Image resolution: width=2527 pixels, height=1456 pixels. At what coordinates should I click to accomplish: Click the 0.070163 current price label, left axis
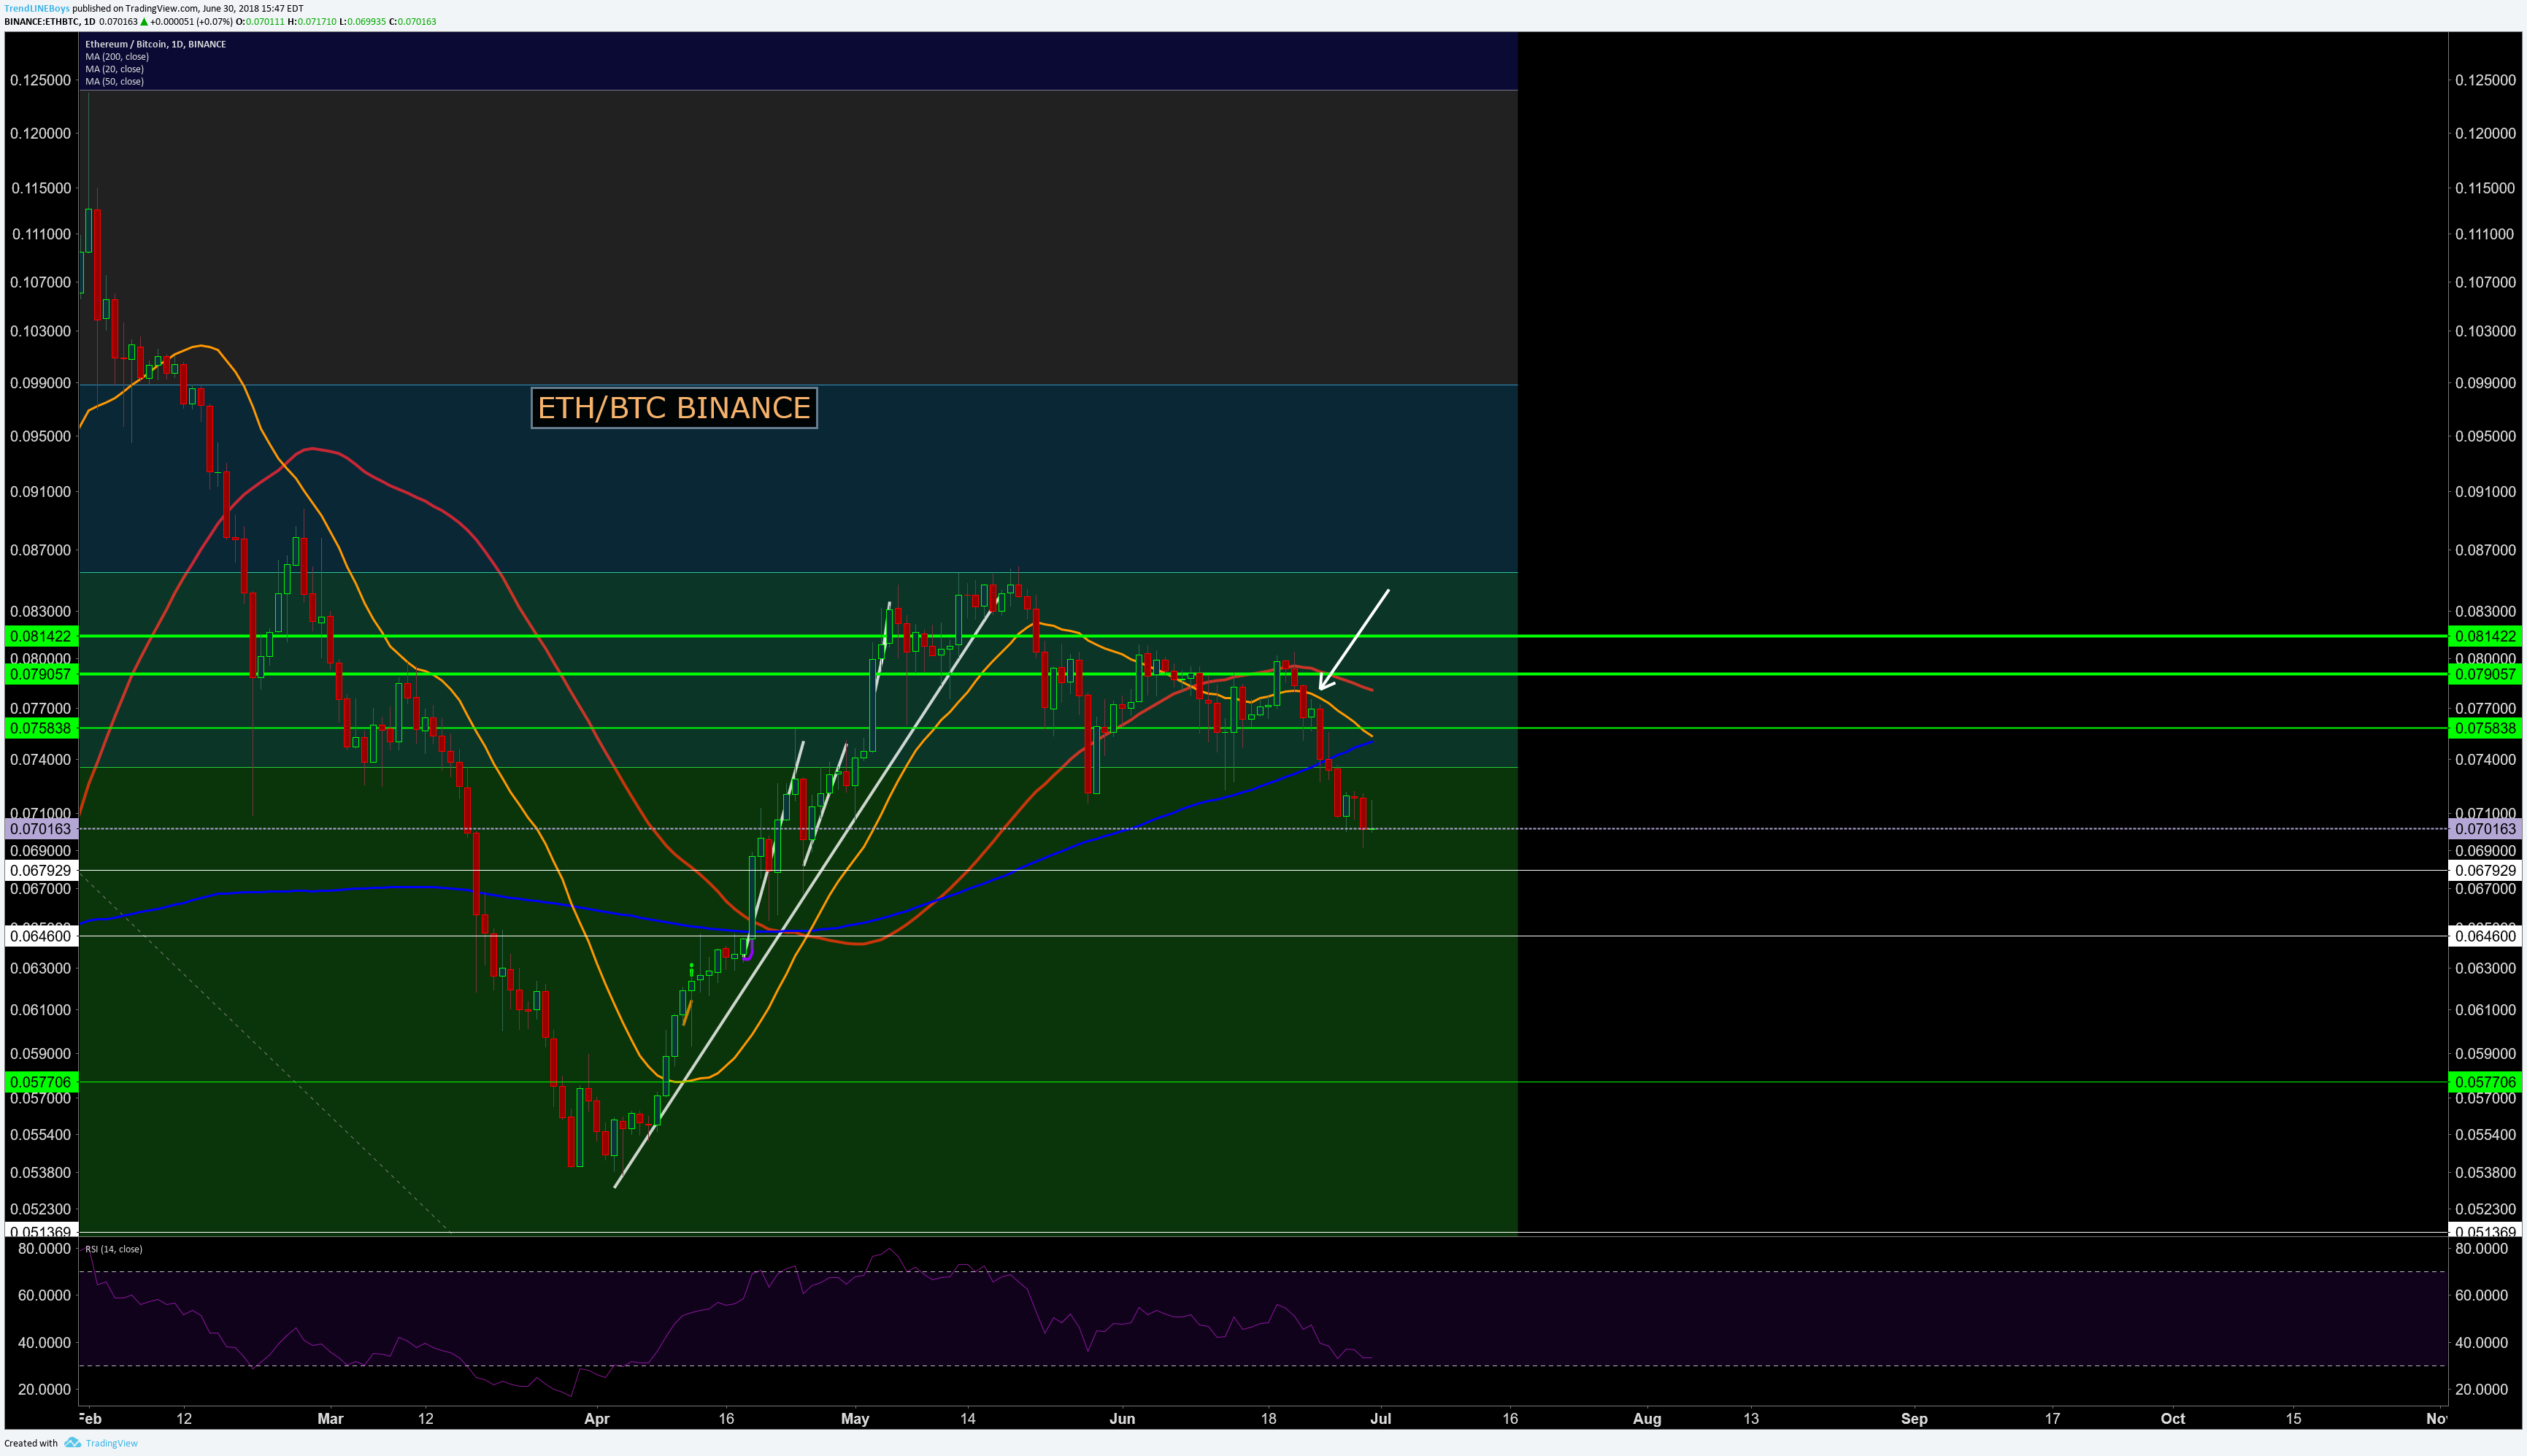(41, 829)
